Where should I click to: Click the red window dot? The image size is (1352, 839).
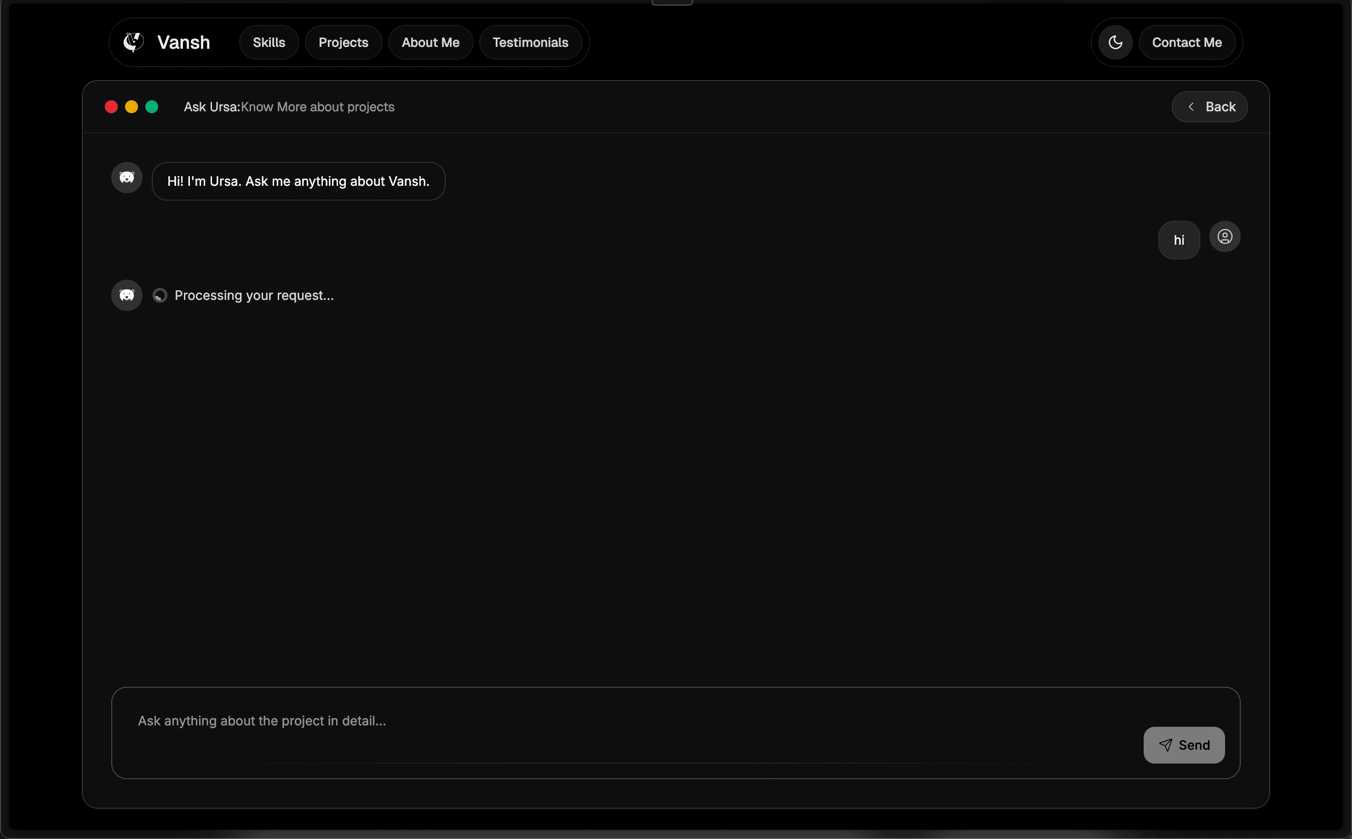coord(111,107)
